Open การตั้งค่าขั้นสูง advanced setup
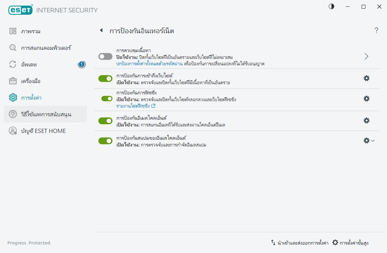This screenshot has width=387, height=253. (x=350, y=243)
